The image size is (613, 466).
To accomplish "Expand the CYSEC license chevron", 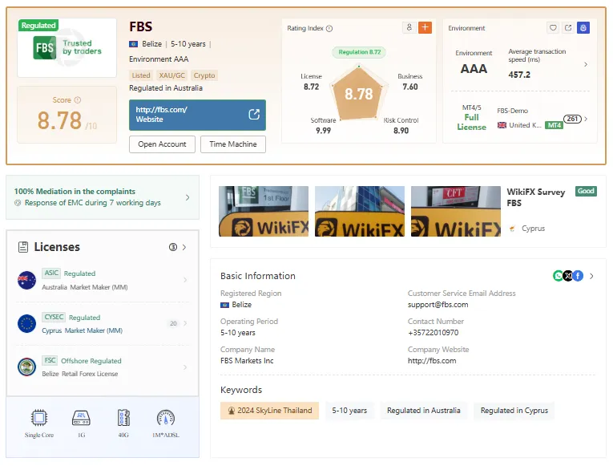I will 185,323.
